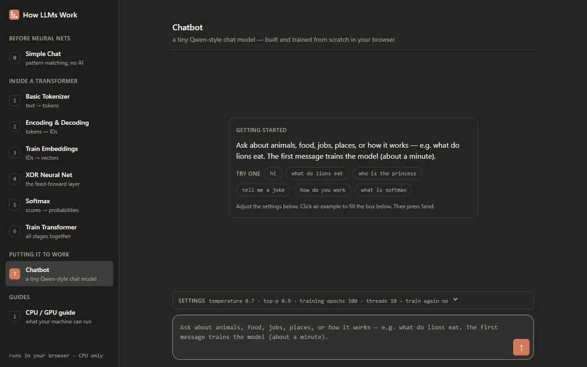587x367 pixels.
Task: Click the number 0 badge beside Simple Chat
Action: [15, 57]
